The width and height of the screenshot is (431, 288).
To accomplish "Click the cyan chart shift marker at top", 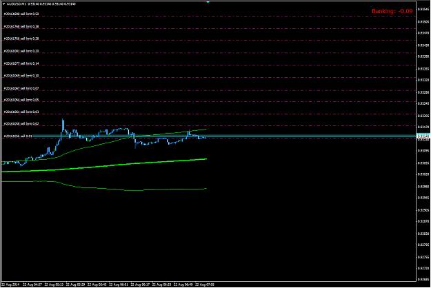I will pos(208,2).
